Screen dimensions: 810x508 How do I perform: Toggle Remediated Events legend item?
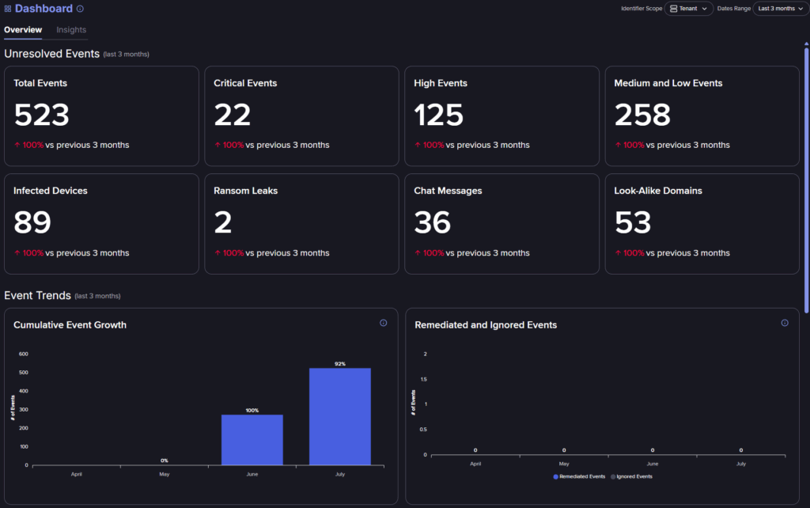click(x=578, y=476)
